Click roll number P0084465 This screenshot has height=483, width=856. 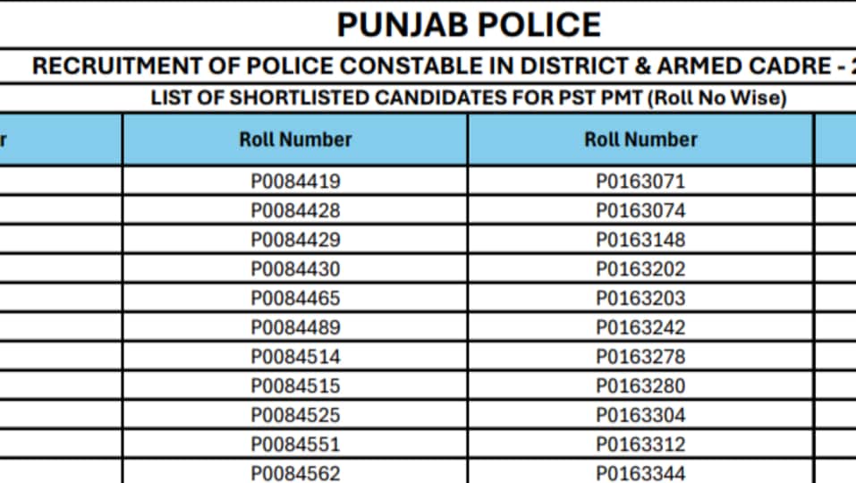[295, 298]
